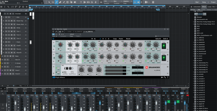
Task: Click the Add Tracks plus icon
Action: (x=27, y=7)
